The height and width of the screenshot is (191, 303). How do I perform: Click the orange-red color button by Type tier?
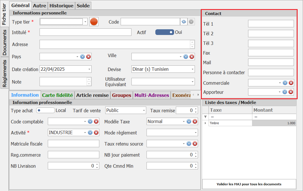coord(94,22)
